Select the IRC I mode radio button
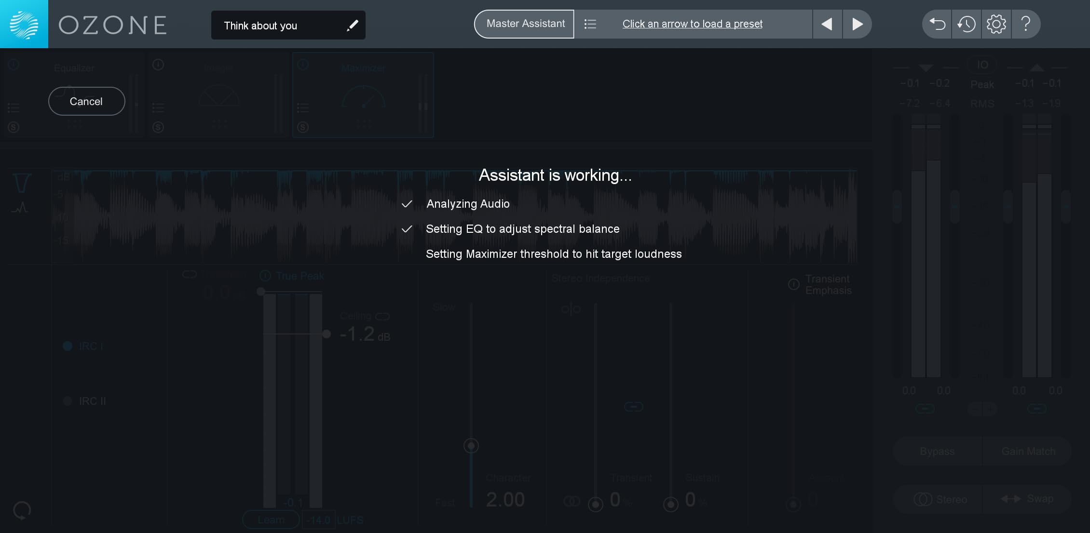The image size is (1090, 533). [x=68, y=346]
